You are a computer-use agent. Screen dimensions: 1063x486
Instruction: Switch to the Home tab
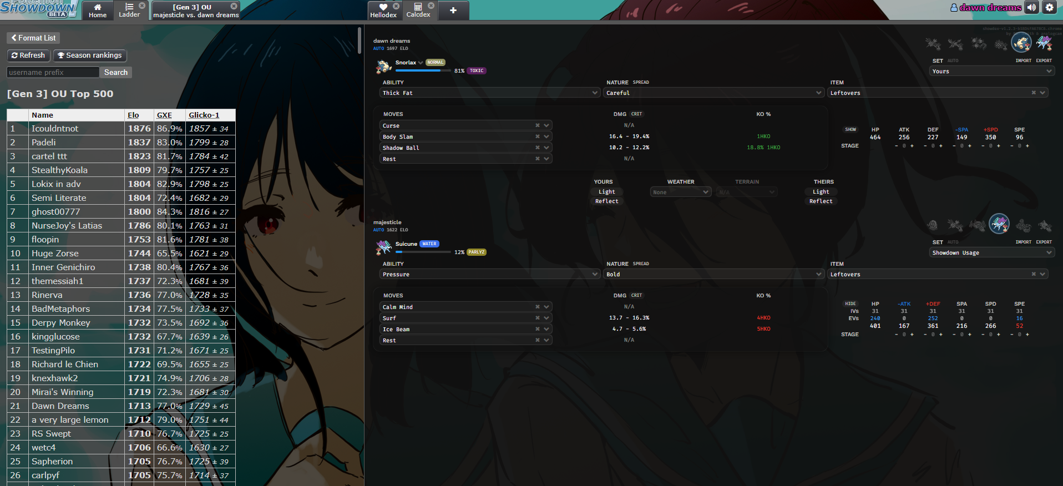pyautogui.click(x=98, y=11)
